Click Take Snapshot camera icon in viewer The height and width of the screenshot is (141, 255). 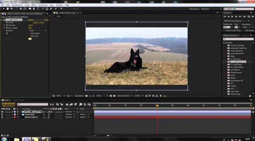(x=86, y=96)
